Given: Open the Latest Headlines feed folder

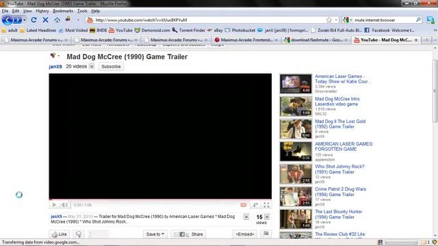Looking at the screenshot, I should click(38, 30).
